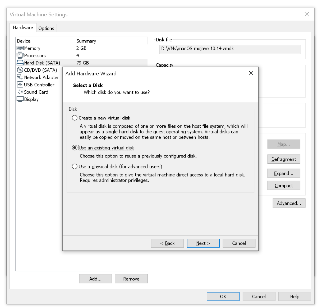Open the Hardware tab
This screenshot has width=321, height=308.
coord(23,28)
